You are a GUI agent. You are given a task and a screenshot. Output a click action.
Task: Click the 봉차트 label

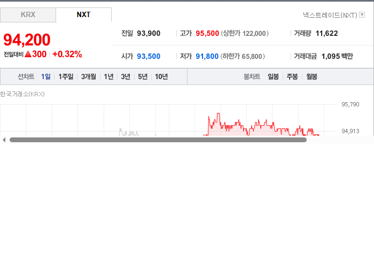[x=252, y=76]
